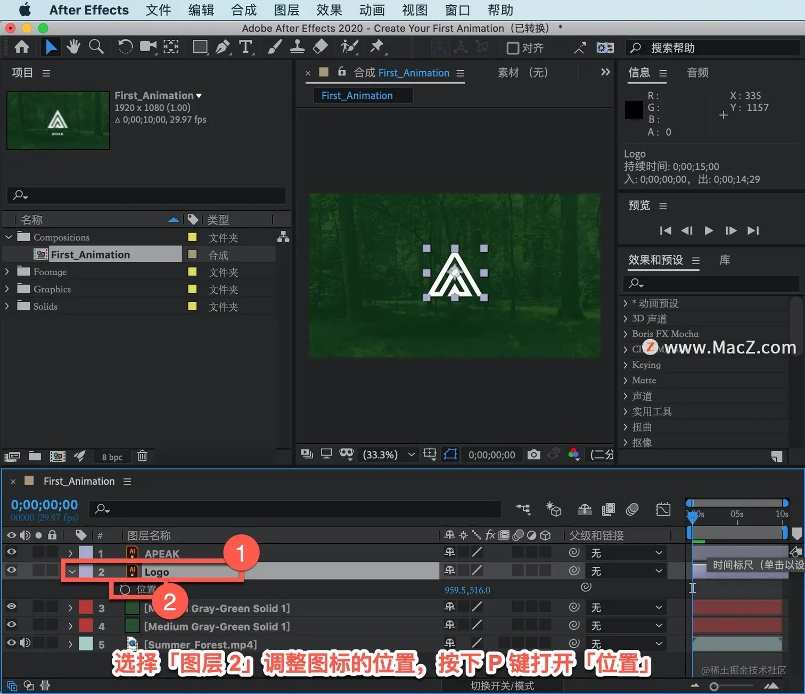Toggle visibility eye of Logo layer

point(11,570)
